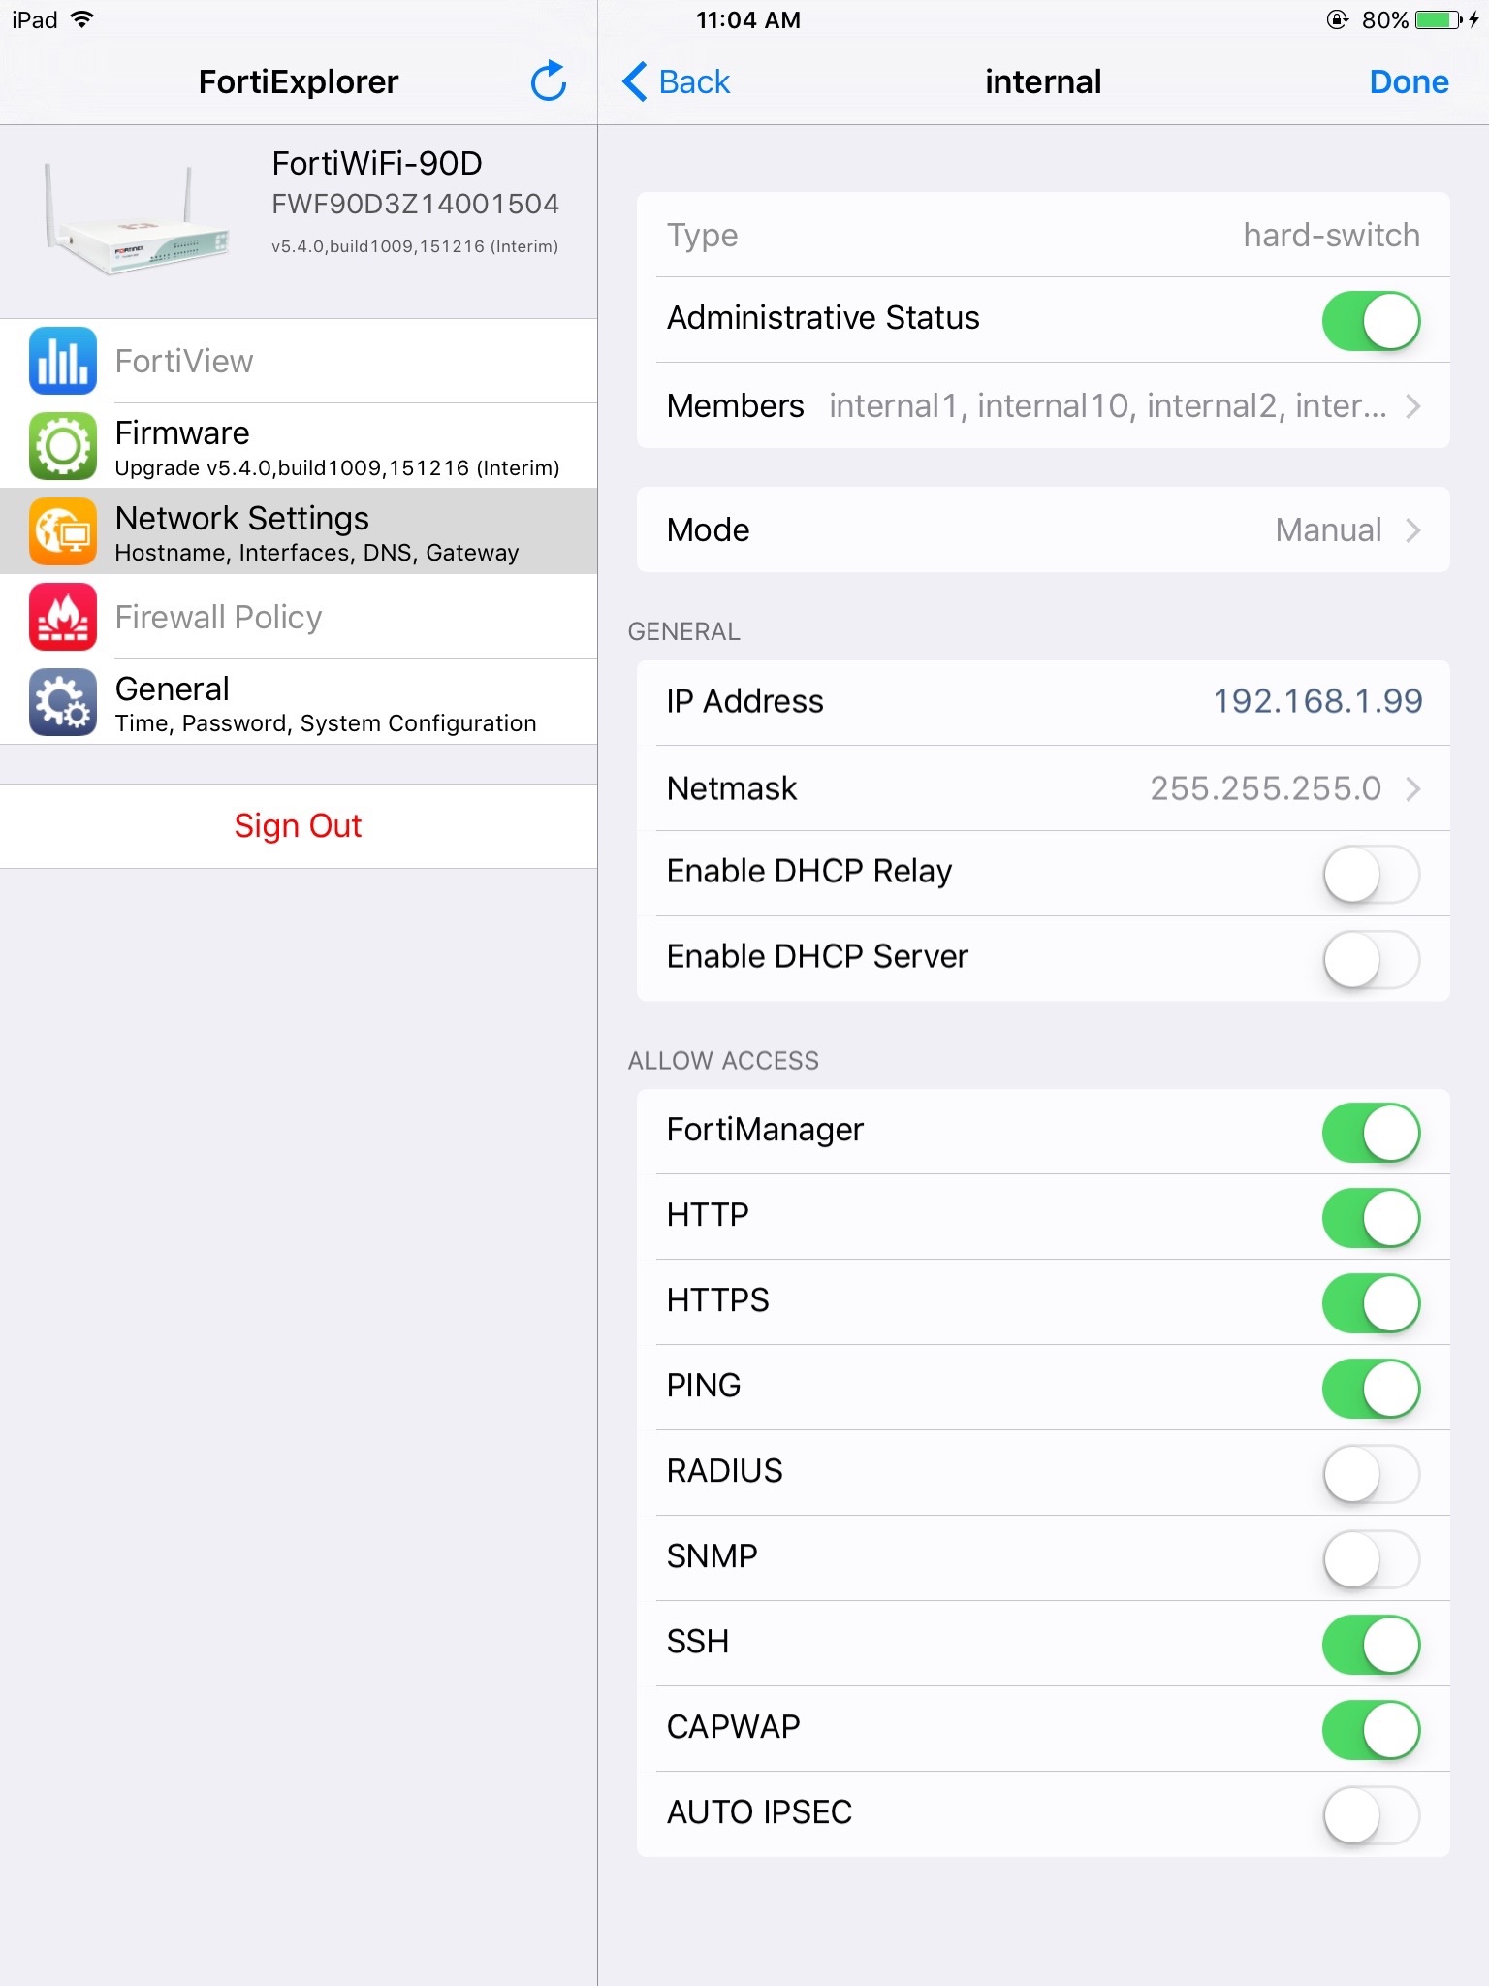Turn off the HTTPS access switch
This screenshot has width=1489, height=1986.
pyautogui.click(x=1371, y=1302)
